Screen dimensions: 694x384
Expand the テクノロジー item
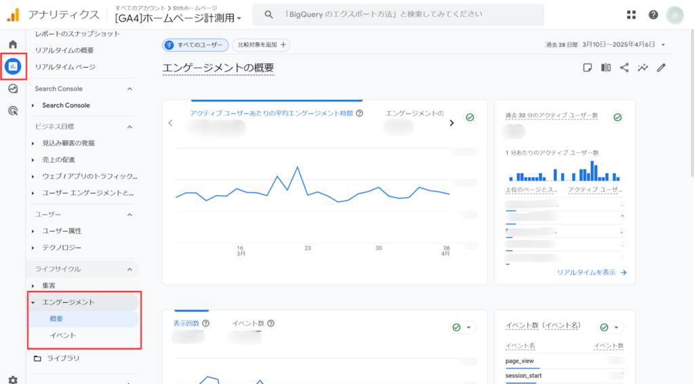point(33,248)
